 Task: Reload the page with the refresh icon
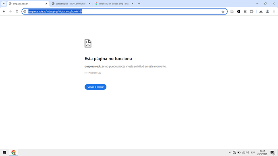(x=17, y=12)
